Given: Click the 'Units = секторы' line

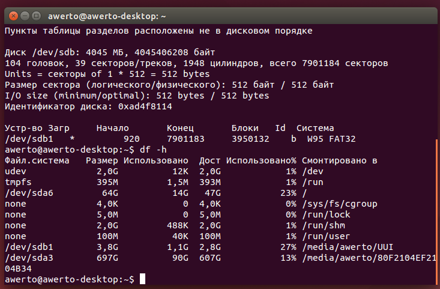Looking at the screenshot, I should point(107,74).
